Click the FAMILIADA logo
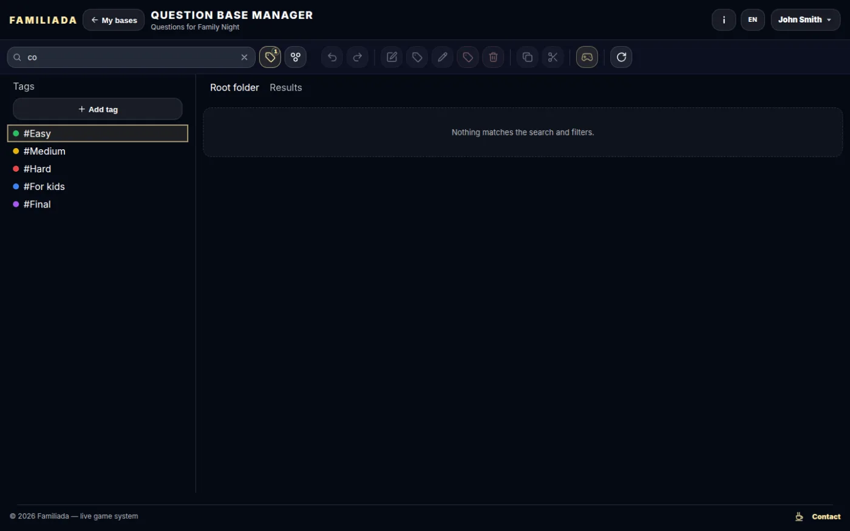850x531 pixels. point(43,20)
